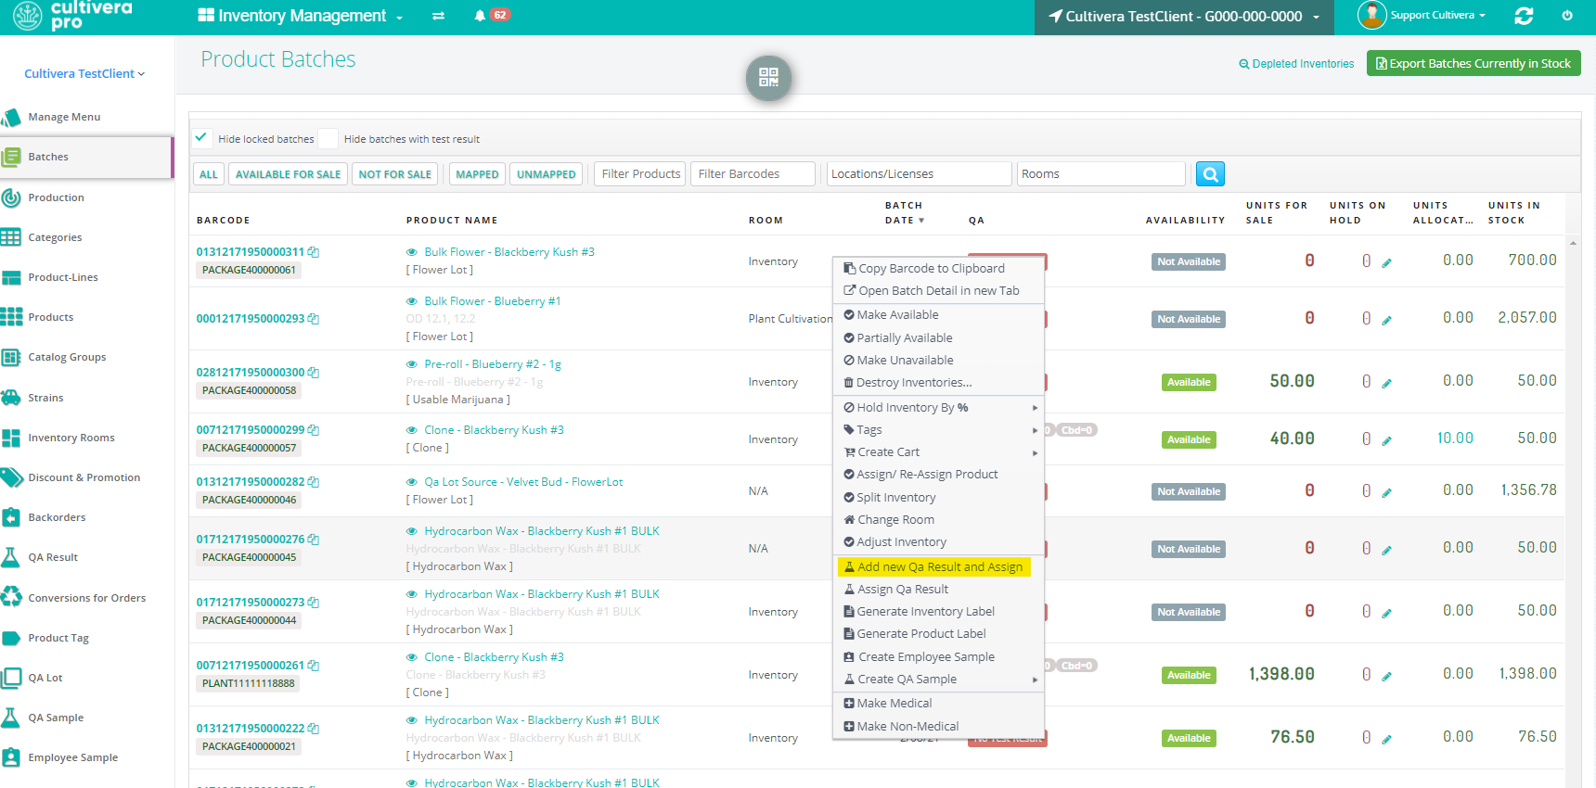Toggle visibility eye for Qa Lot Source Velvet Bud
Viewport: 1596px width, 788px height.
pos(411,482)
